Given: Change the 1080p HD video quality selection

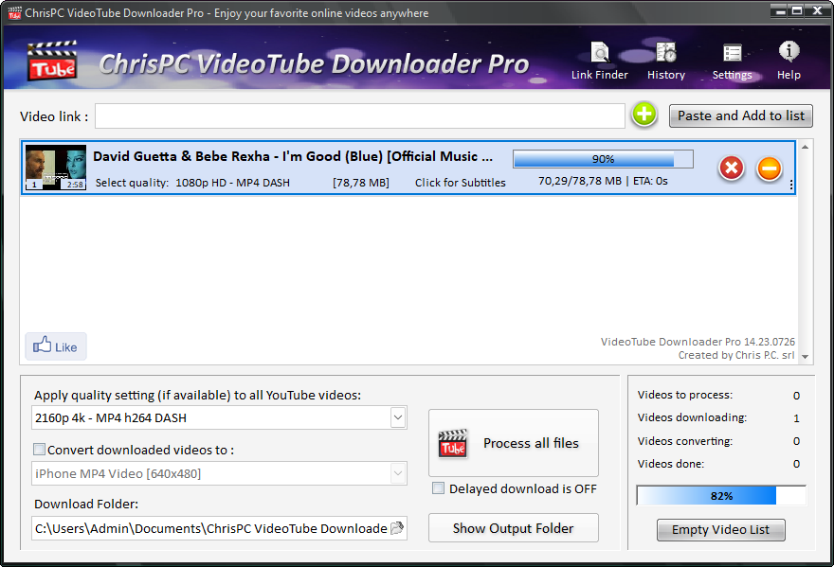Looking at the screenshot, I should coord(232,182).
